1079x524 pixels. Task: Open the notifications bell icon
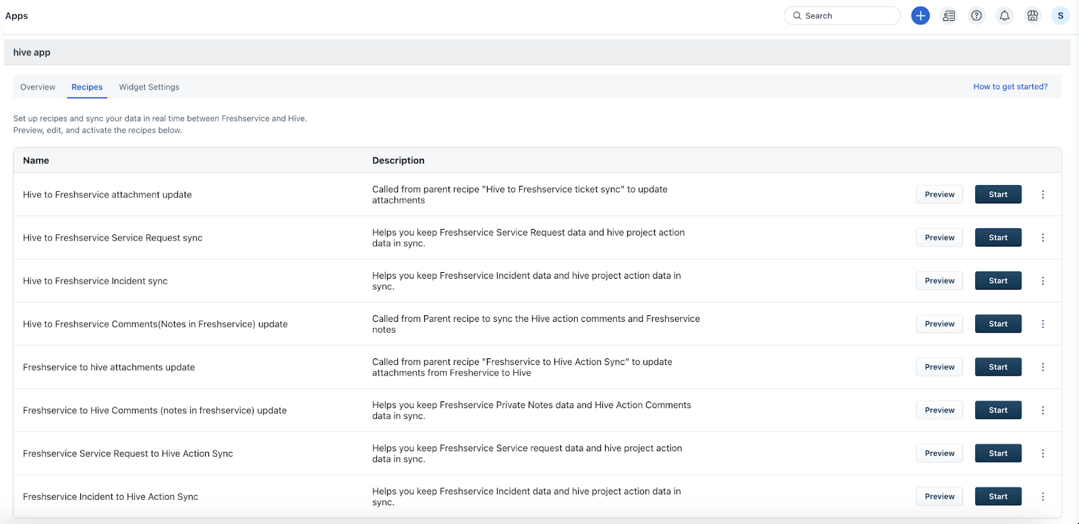(1005, 15)
